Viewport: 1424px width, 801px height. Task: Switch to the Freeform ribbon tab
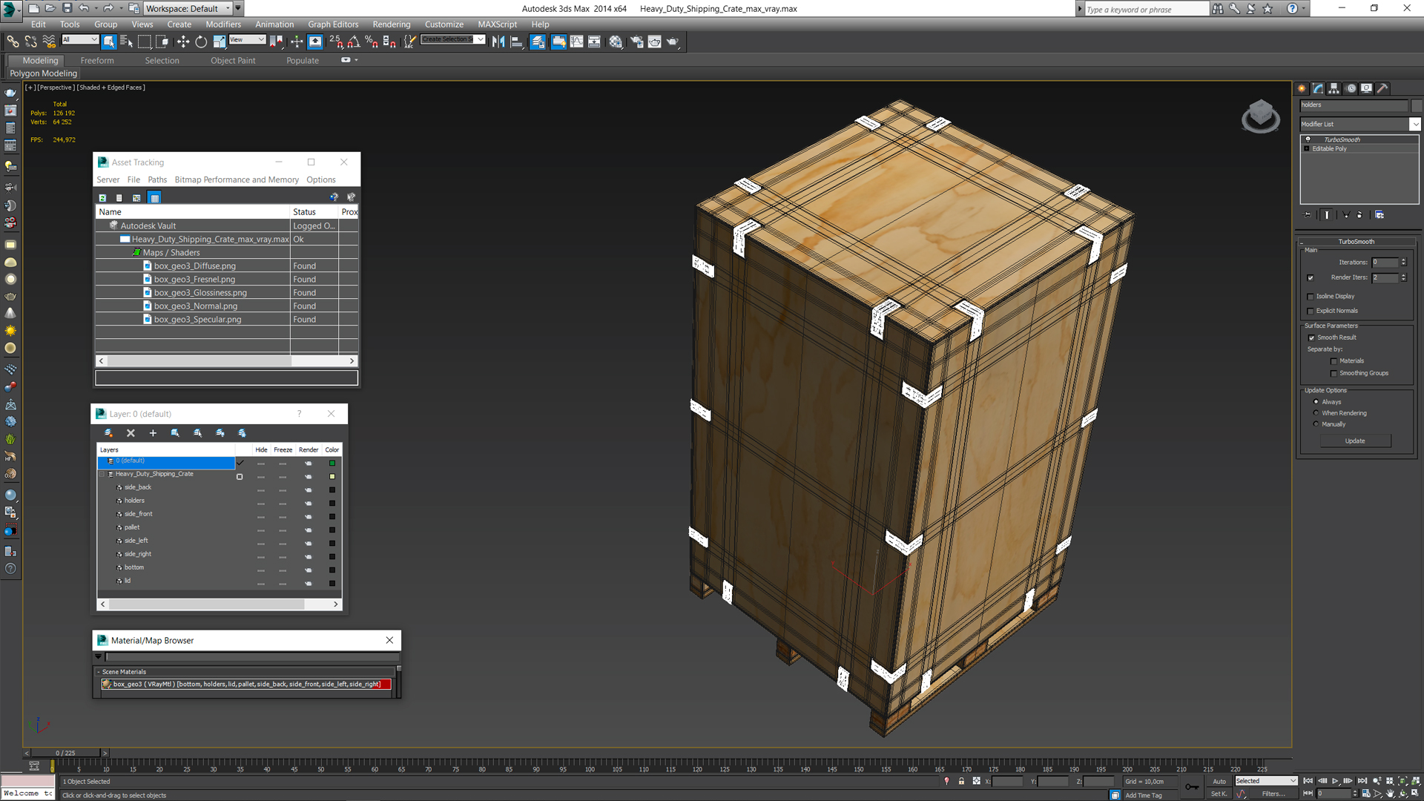[x=97, y=61]
